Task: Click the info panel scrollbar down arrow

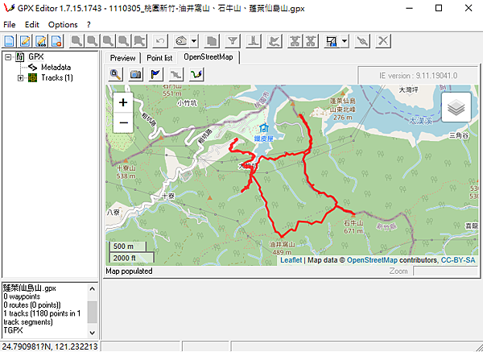Action: (92, 333)
